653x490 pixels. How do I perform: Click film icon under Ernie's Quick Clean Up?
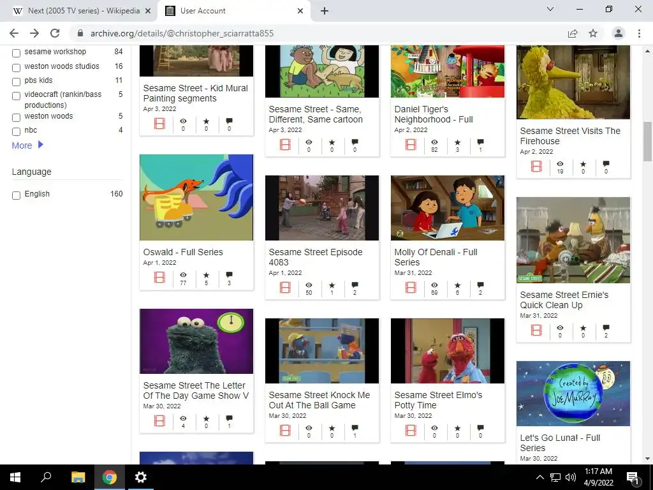(x=536, y=330)
